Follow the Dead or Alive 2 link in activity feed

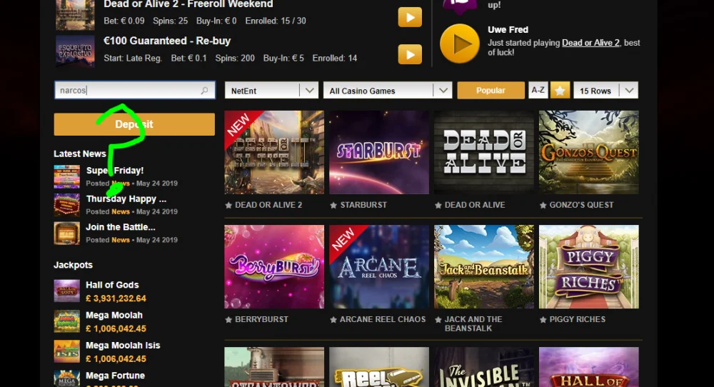(590, 43)
